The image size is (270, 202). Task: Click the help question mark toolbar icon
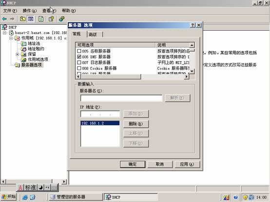(51, 18)
